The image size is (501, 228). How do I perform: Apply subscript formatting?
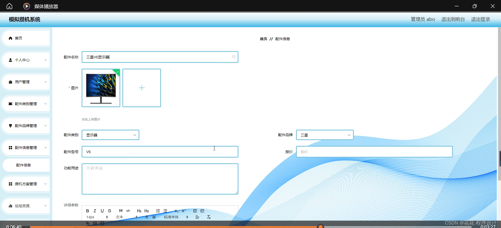tap(176, 211)
